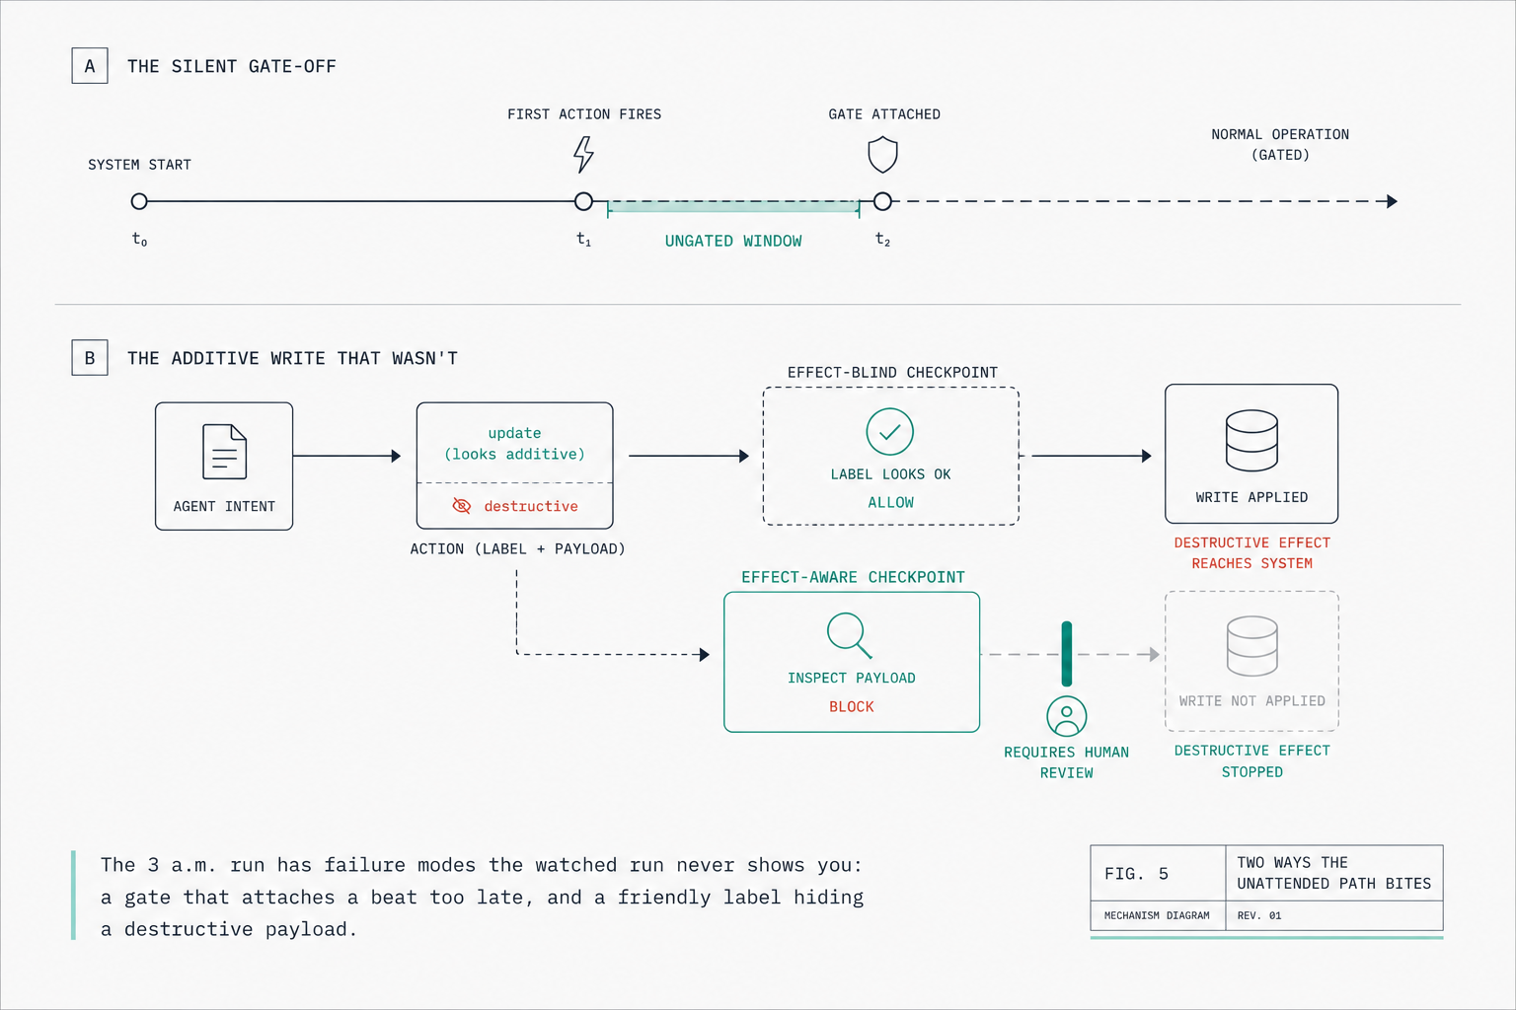Select the magnifying glass Inspect Payload icon
The image size is (1516, 1010).
tap(850, 636)
